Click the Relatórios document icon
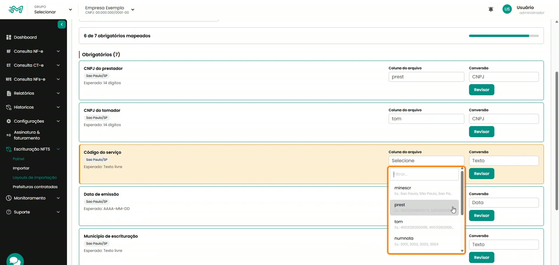559x265 pixels. click(9, 93)
